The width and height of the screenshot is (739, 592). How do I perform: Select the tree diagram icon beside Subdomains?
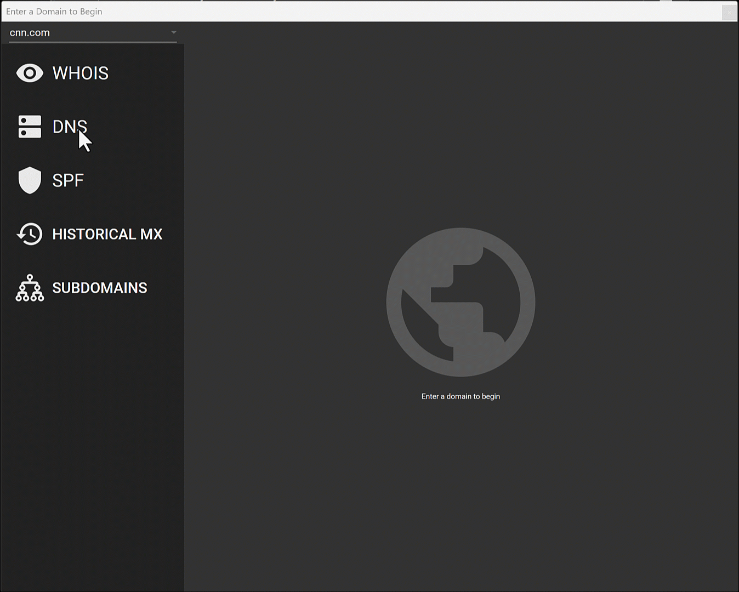(x=30, y=287)
